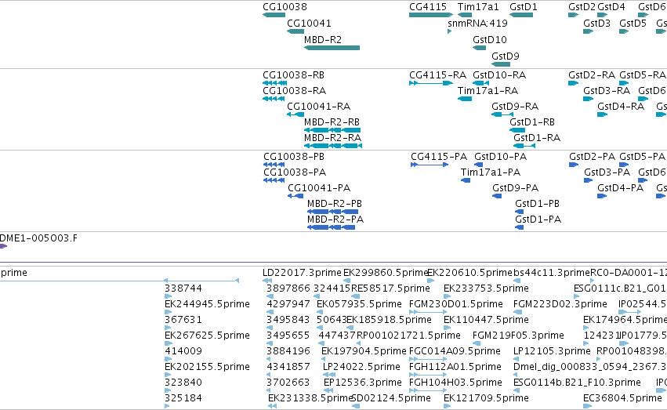This screenshot has height=410, width=667.
Task: Click EST EC36804.5prime label
Action: 623,398
